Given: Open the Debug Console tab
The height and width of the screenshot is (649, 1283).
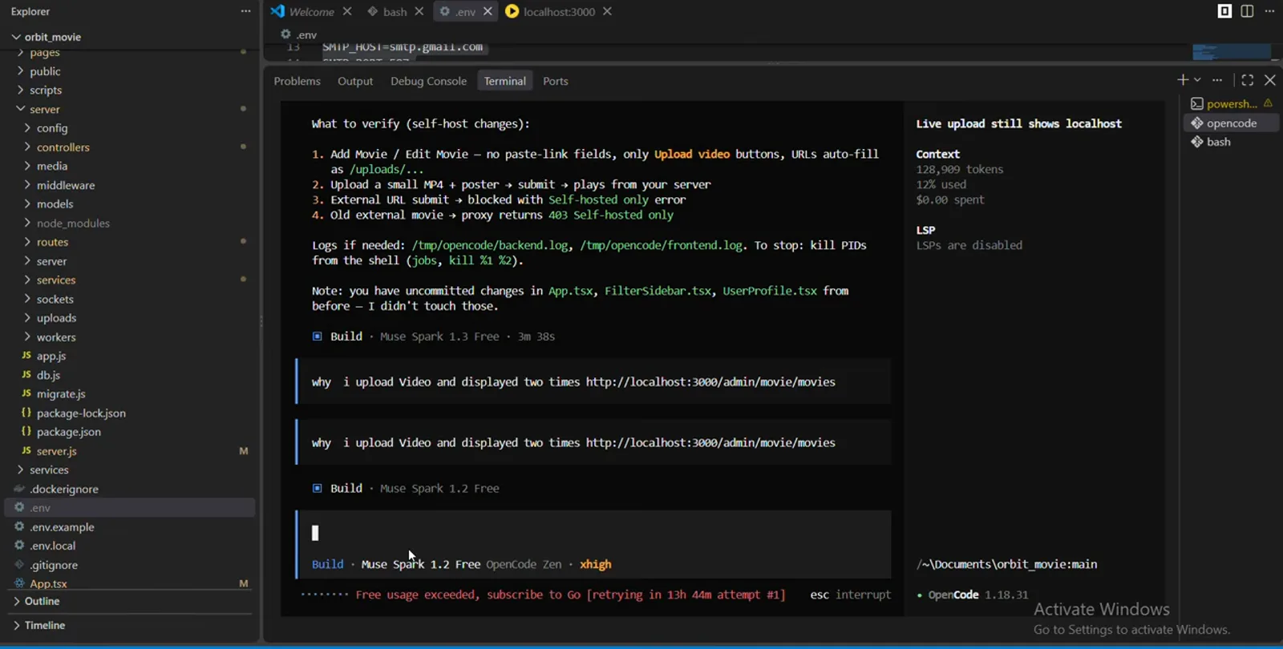Looking at the screenshot, I should point(428,81).
